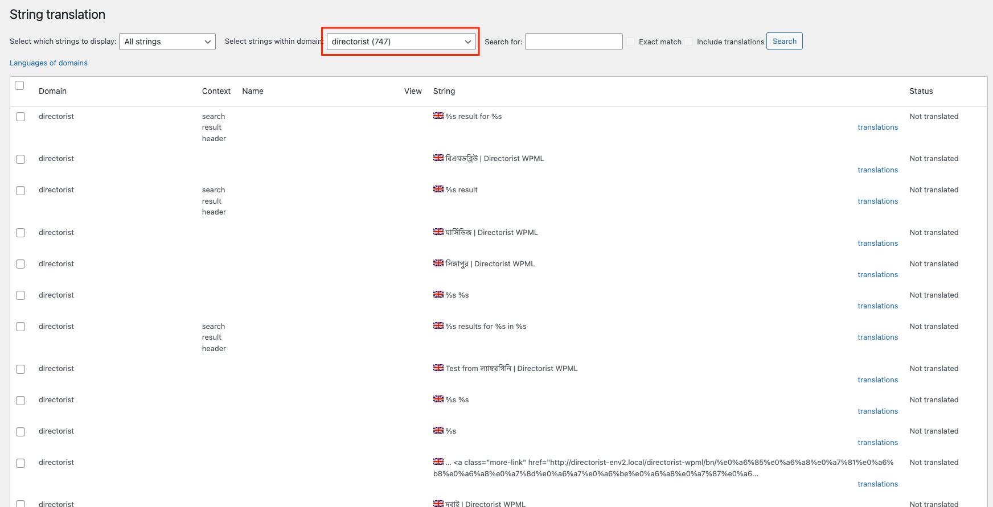993x507 pixels.
Task: Click the Domain column header
Action: click(x=52, y=91)
